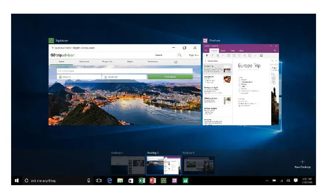This screenshot has width=319, height=187.
Task: Click the Check in date field
Action: pyautogui.click(x=79, y=77)
